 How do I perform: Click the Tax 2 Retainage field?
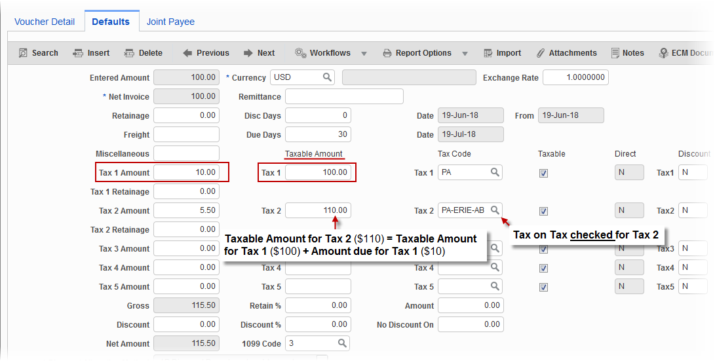point(187,229)
